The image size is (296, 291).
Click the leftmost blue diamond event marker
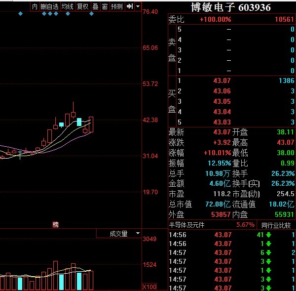pyautogui.click(x=21, y=14)
